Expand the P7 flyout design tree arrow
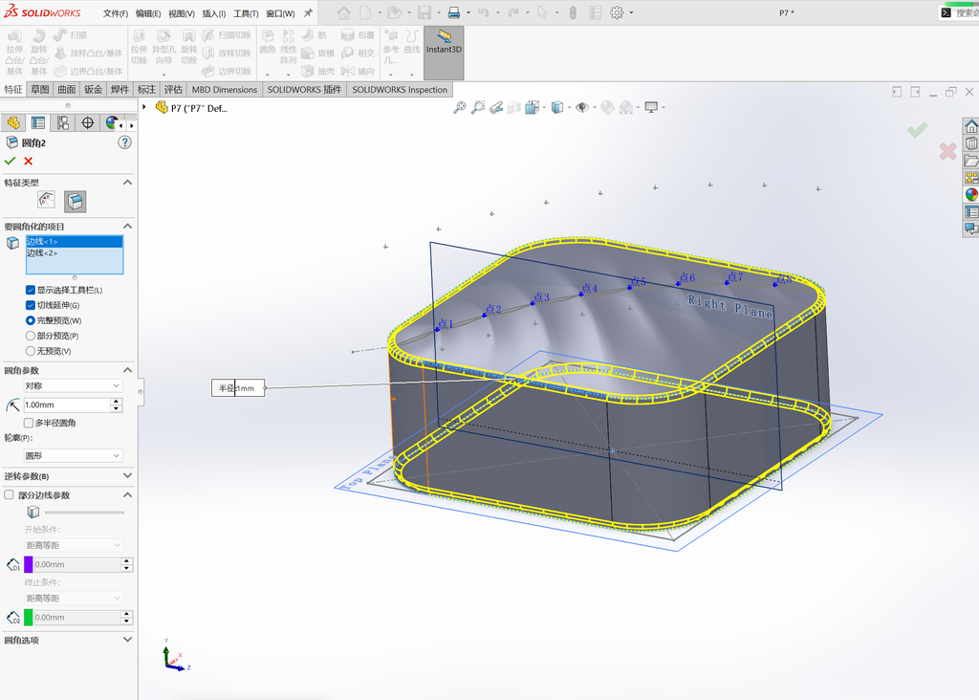Image resolution: width=979 pixels, height=700 pixels. pos(144,107)
